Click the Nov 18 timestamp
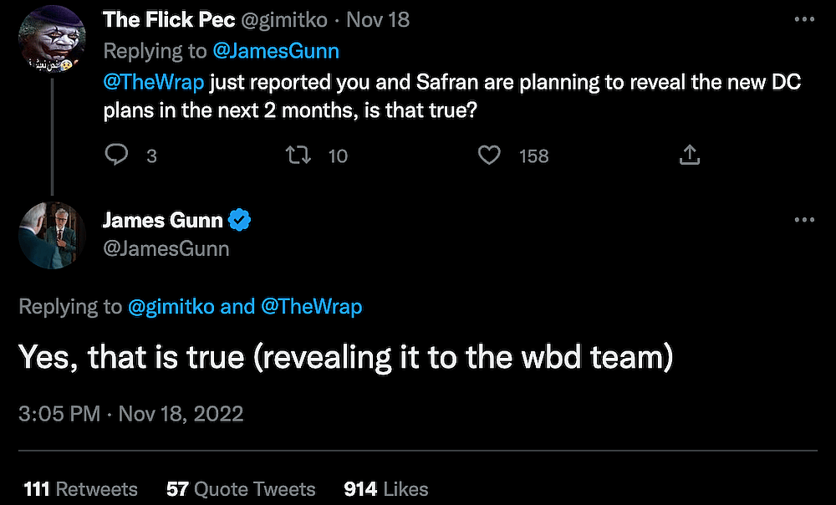 point(378,19)
